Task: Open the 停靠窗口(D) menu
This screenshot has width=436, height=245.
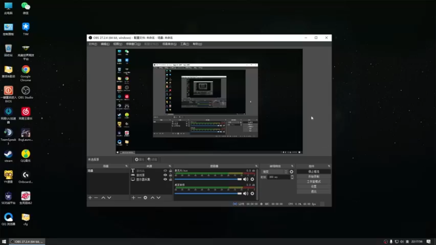Action: coord(133,44)
